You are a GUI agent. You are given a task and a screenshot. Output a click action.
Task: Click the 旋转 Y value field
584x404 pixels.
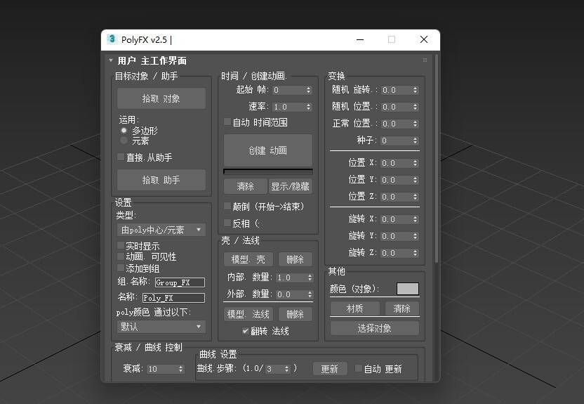(x=396, y=236)
